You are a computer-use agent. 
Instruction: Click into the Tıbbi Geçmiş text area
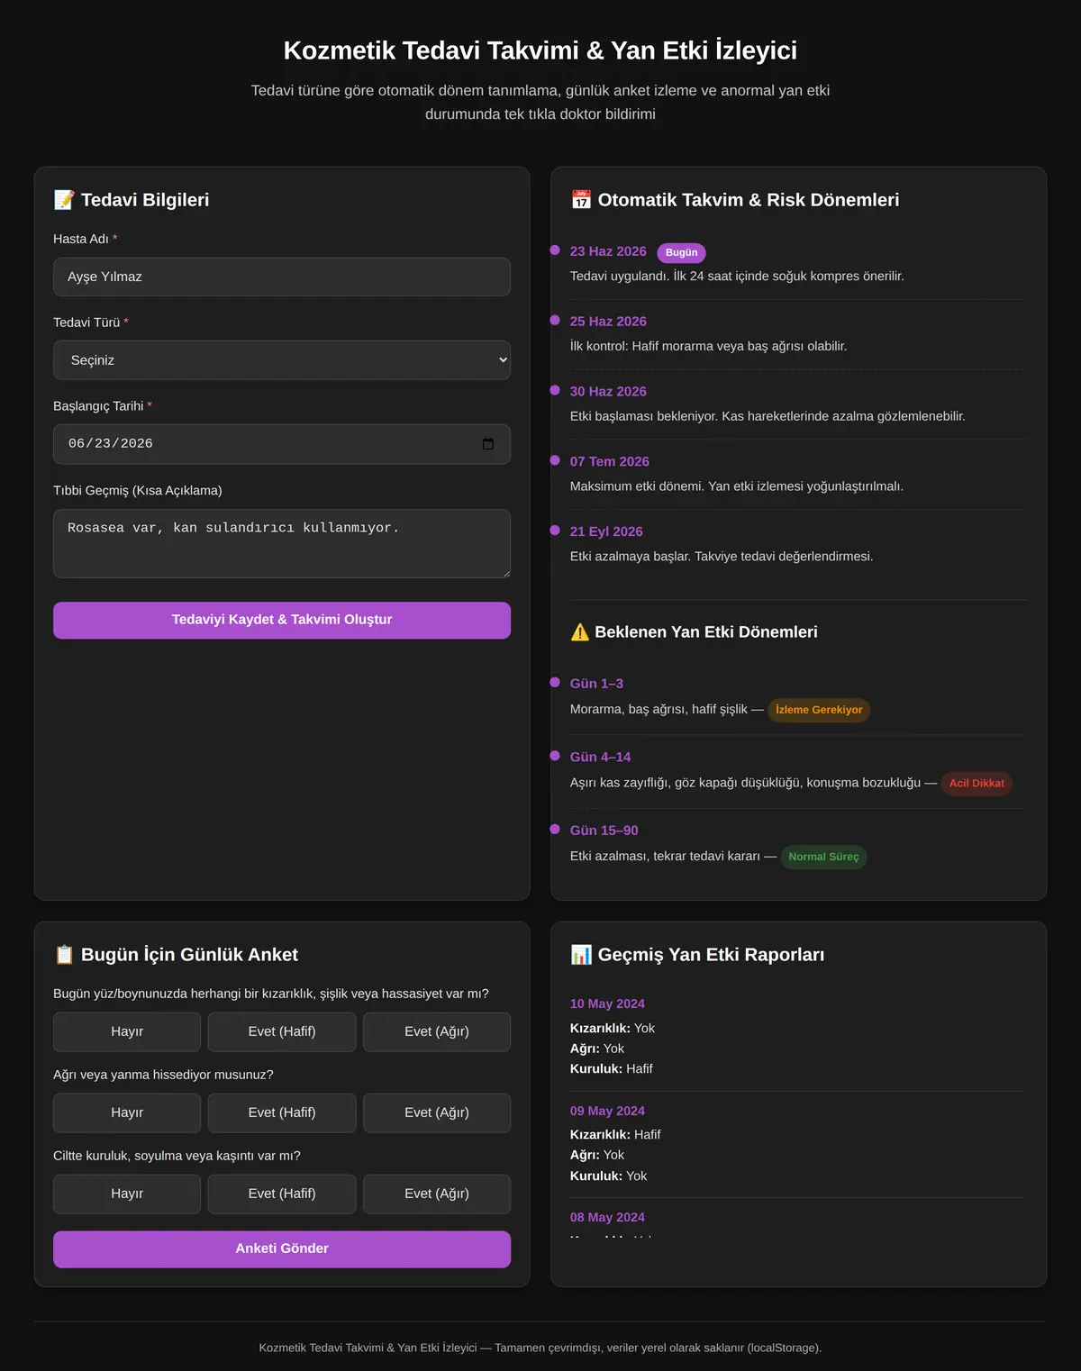pos(282,544)
